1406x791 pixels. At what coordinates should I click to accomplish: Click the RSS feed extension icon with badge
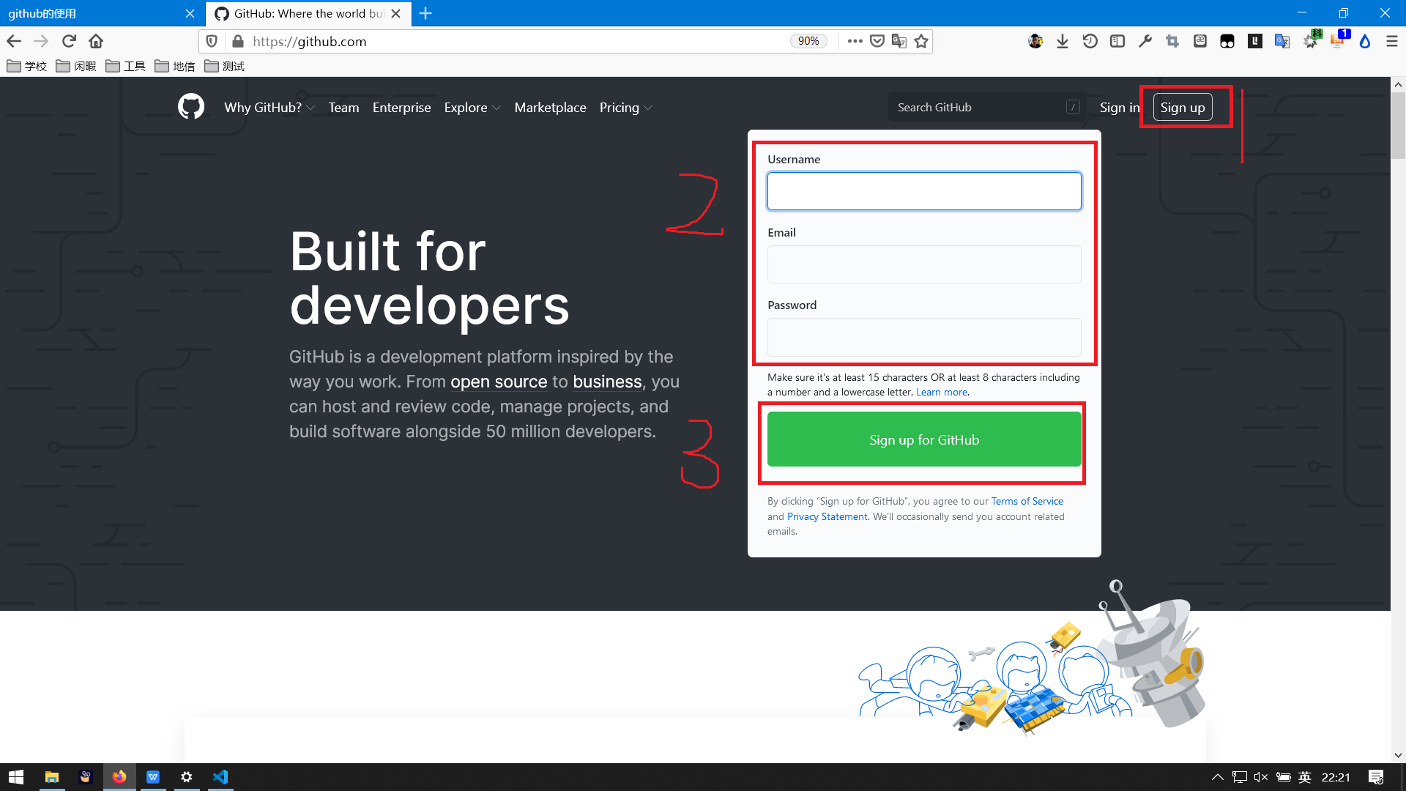[1339, 40]
